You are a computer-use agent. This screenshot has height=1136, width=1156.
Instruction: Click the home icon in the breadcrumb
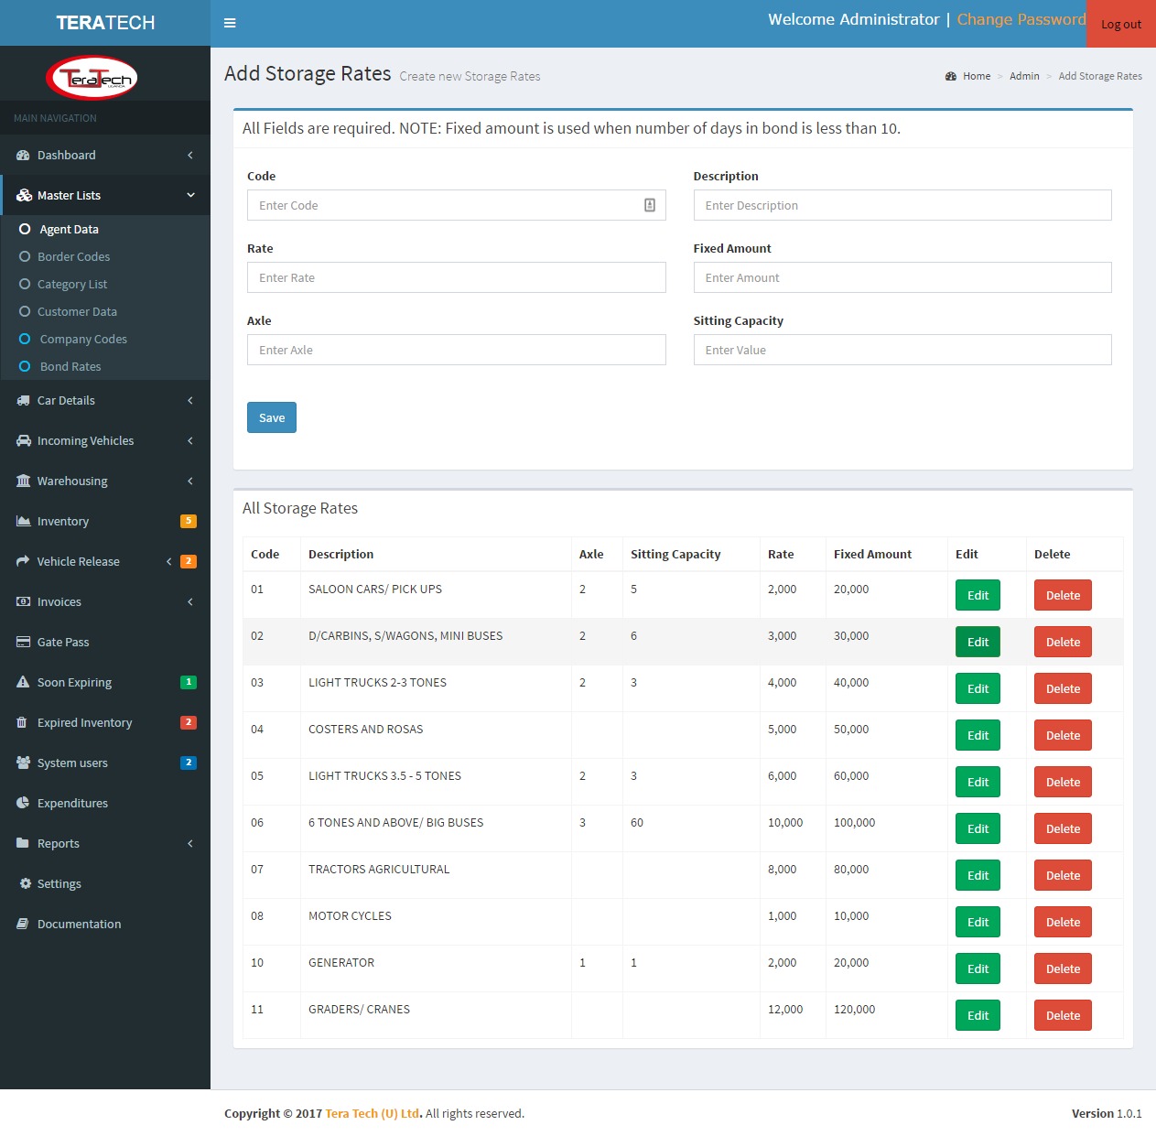click(950, 76)
